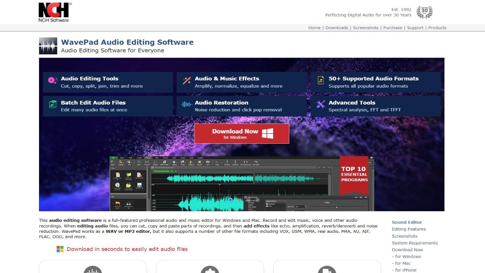Click the NCH Software logo

(55, 12)
